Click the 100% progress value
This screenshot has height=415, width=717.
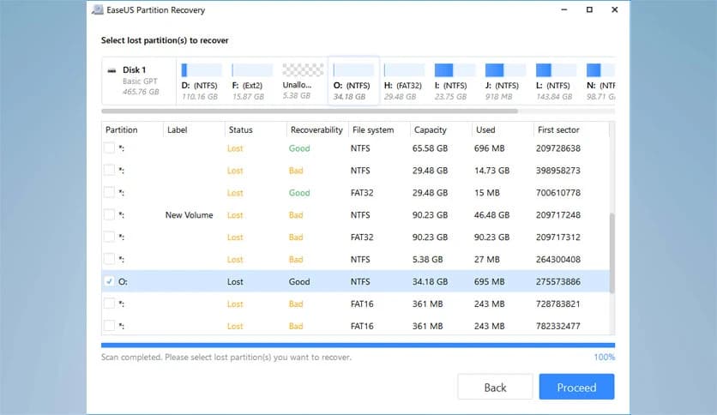(x=604, y=357)
